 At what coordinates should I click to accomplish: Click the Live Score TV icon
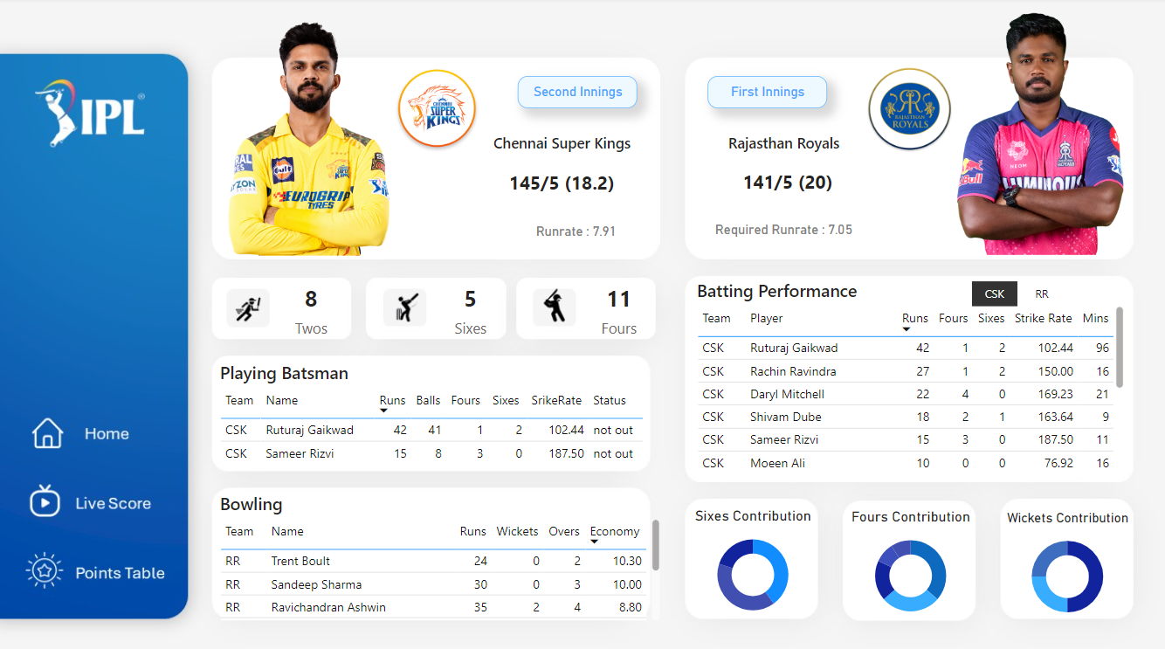(45, 502)
